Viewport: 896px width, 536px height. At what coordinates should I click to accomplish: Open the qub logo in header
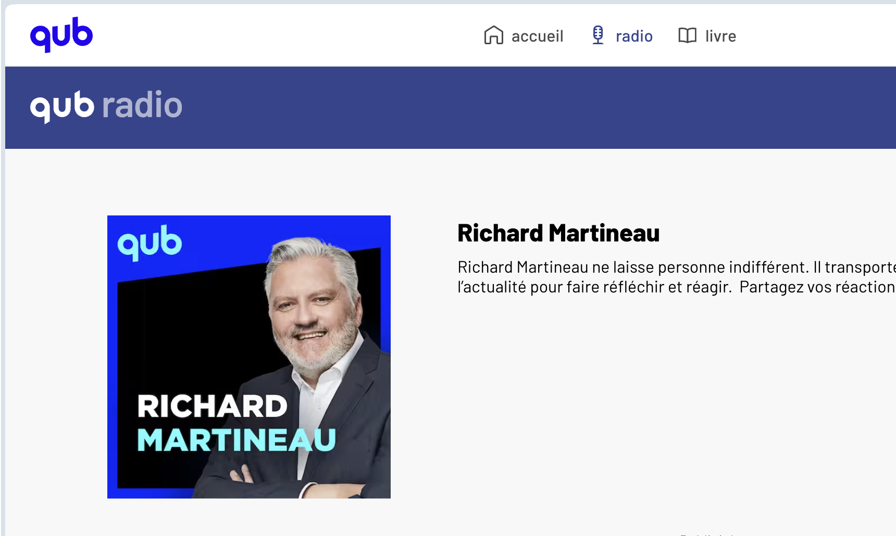click(x=61, y=35)
